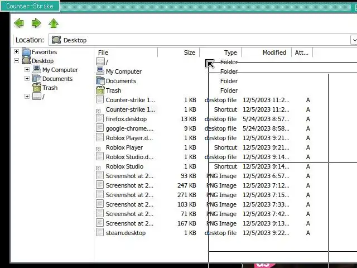This screenshot has height=268, width=357.
Task: Click the firefox.desktop file name
Action: coord(126,119)
